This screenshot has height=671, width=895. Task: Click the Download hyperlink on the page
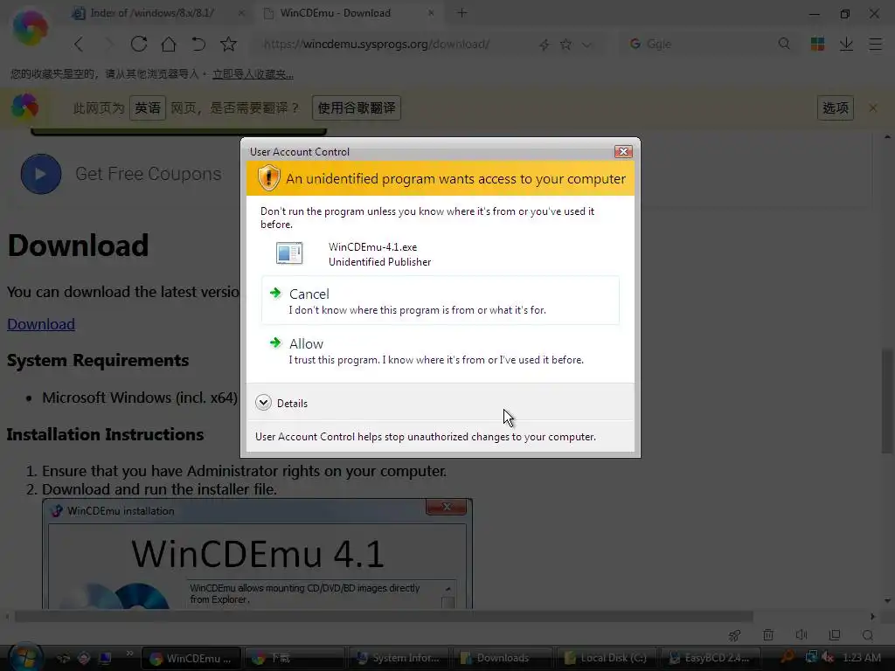click(41, 324)
